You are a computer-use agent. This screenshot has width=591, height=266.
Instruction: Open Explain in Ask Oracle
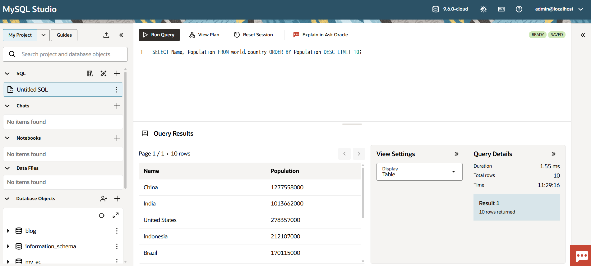[x=321, y=35]
